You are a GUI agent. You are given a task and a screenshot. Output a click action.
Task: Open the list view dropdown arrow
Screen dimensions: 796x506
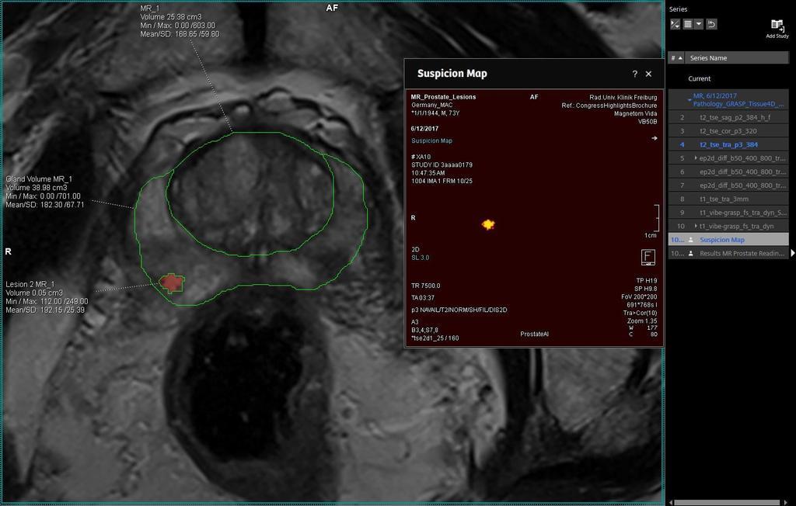(x=699, y=24)
